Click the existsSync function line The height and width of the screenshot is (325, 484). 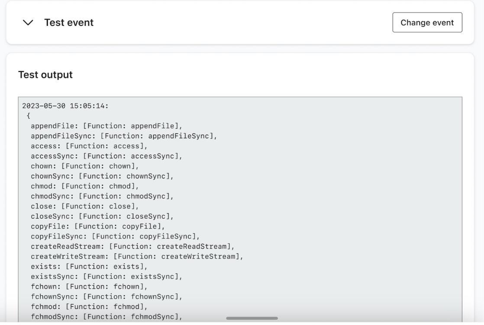[106, 276]
